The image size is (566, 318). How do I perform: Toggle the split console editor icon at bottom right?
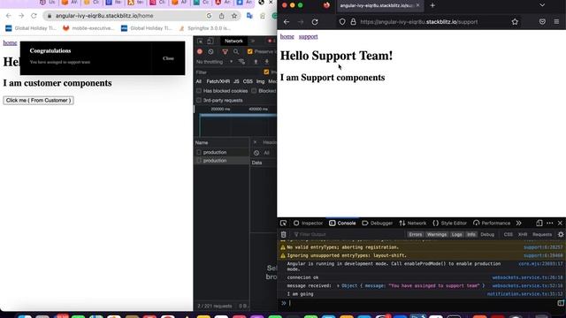561,303
